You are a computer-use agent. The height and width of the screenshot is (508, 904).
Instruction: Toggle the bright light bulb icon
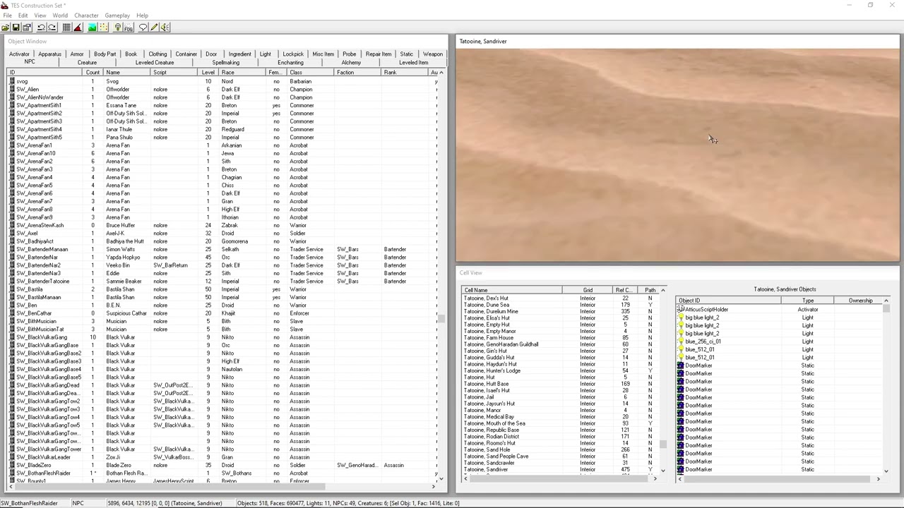tap(118, 28)
